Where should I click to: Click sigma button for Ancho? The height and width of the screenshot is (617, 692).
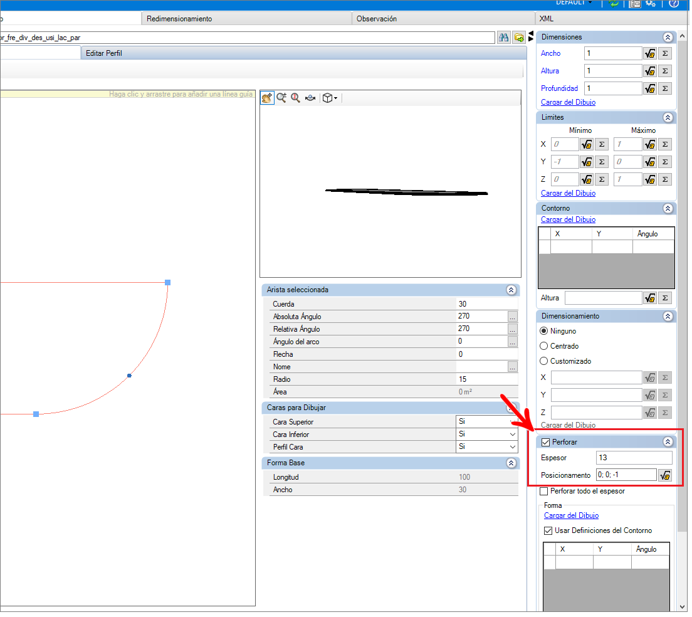pyautogui.click(x=666, y=53)
